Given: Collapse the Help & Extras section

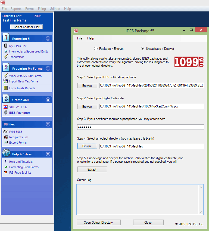Looking at the screenshot, I should pyautogui.click(x=48, y=154).
